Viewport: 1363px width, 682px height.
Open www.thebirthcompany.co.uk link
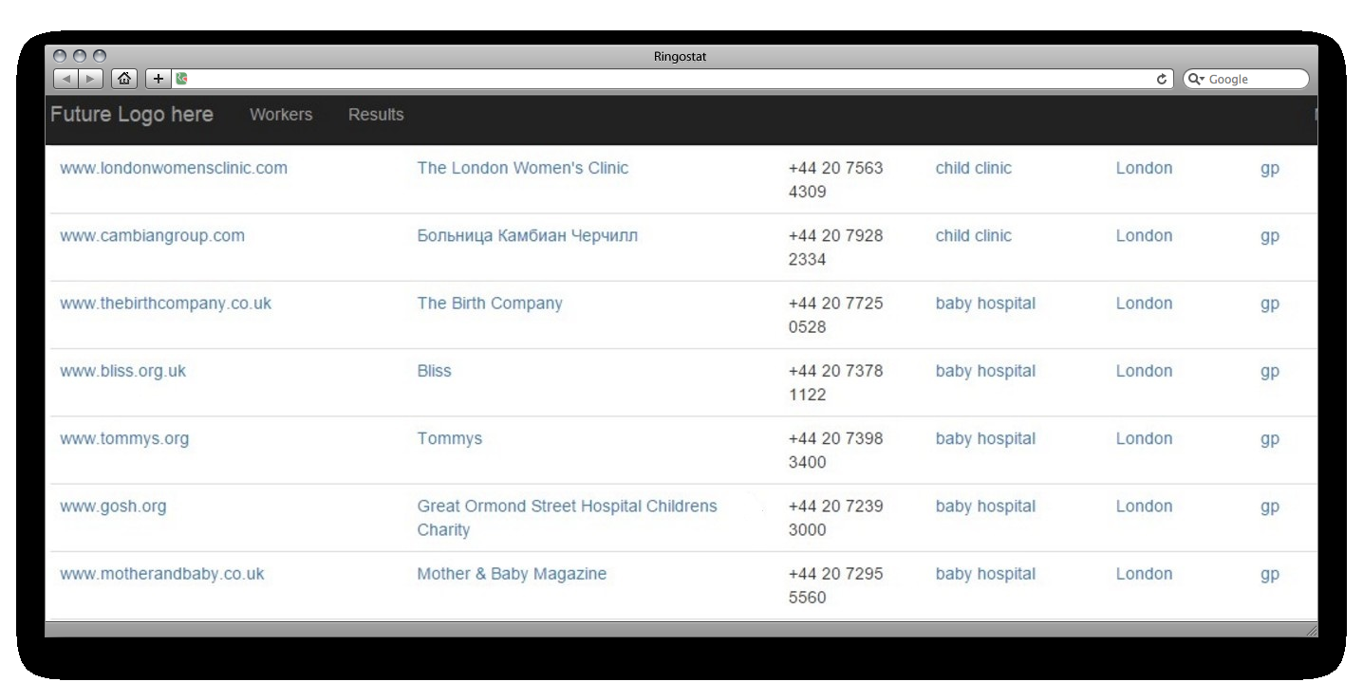coord(165,304)
